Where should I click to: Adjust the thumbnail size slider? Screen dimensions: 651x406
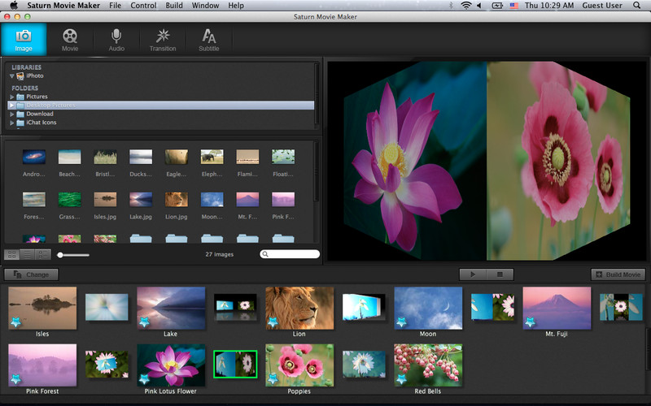61,255
